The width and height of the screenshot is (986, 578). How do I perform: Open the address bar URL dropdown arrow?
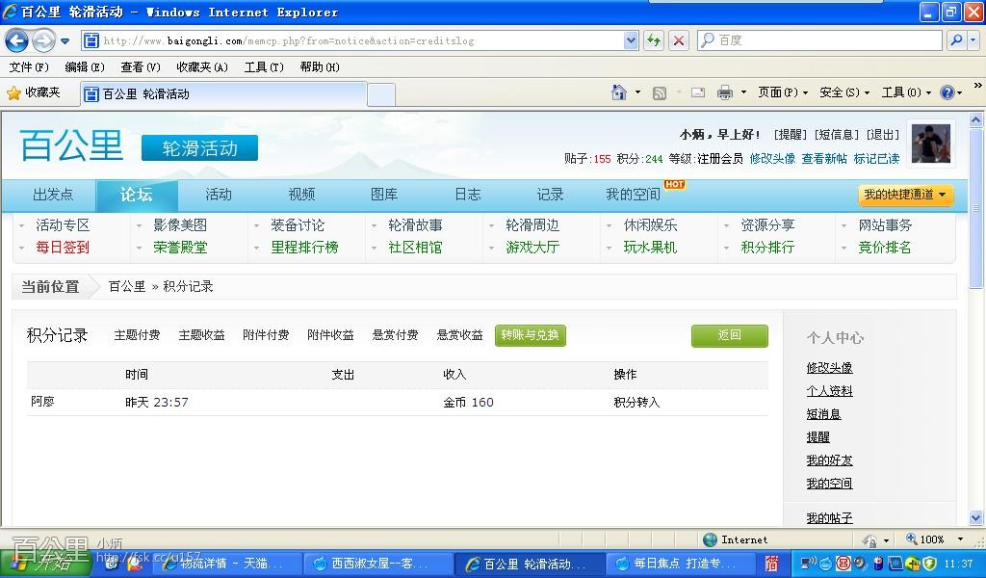(x=631, y=40)
